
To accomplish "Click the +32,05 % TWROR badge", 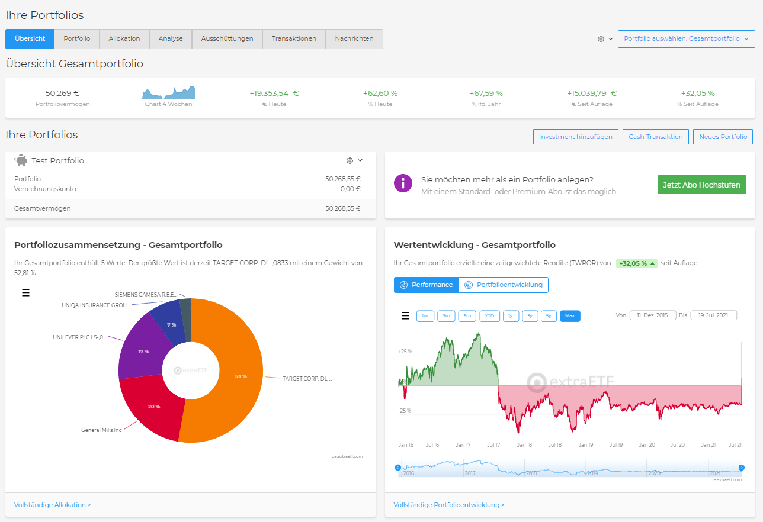I will pos(637,263).
